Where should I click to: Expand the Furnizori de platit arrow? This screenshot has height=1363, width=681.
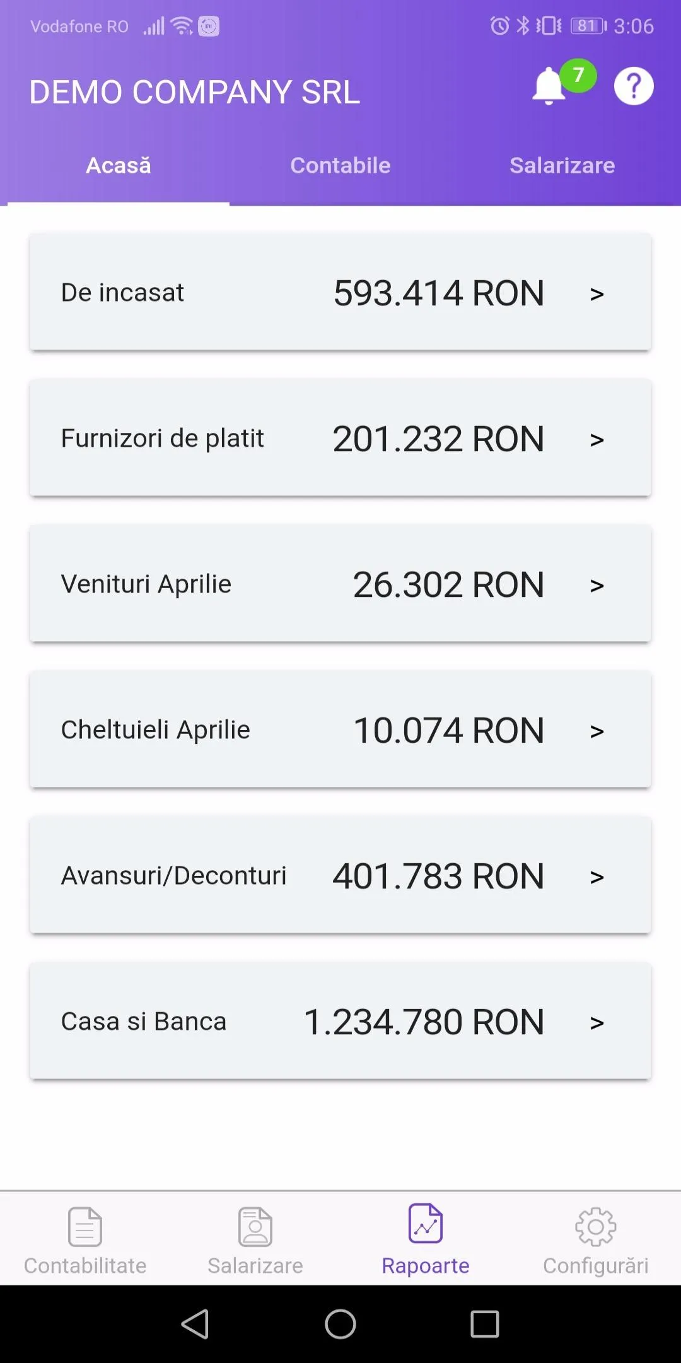[x=597, y=440]
